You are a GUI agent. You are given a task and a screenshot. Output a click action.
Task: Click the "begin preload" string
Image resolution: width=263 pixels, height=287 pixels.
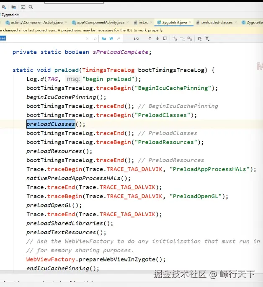(x=108, y=79)
